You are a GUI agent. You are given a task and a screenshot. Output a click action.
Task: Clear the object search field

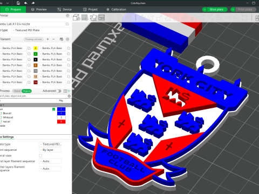(69, 96)
